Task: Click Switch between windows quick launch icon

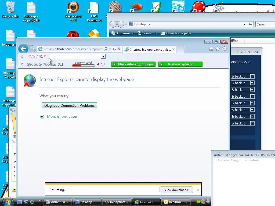Action: point(26,202)
